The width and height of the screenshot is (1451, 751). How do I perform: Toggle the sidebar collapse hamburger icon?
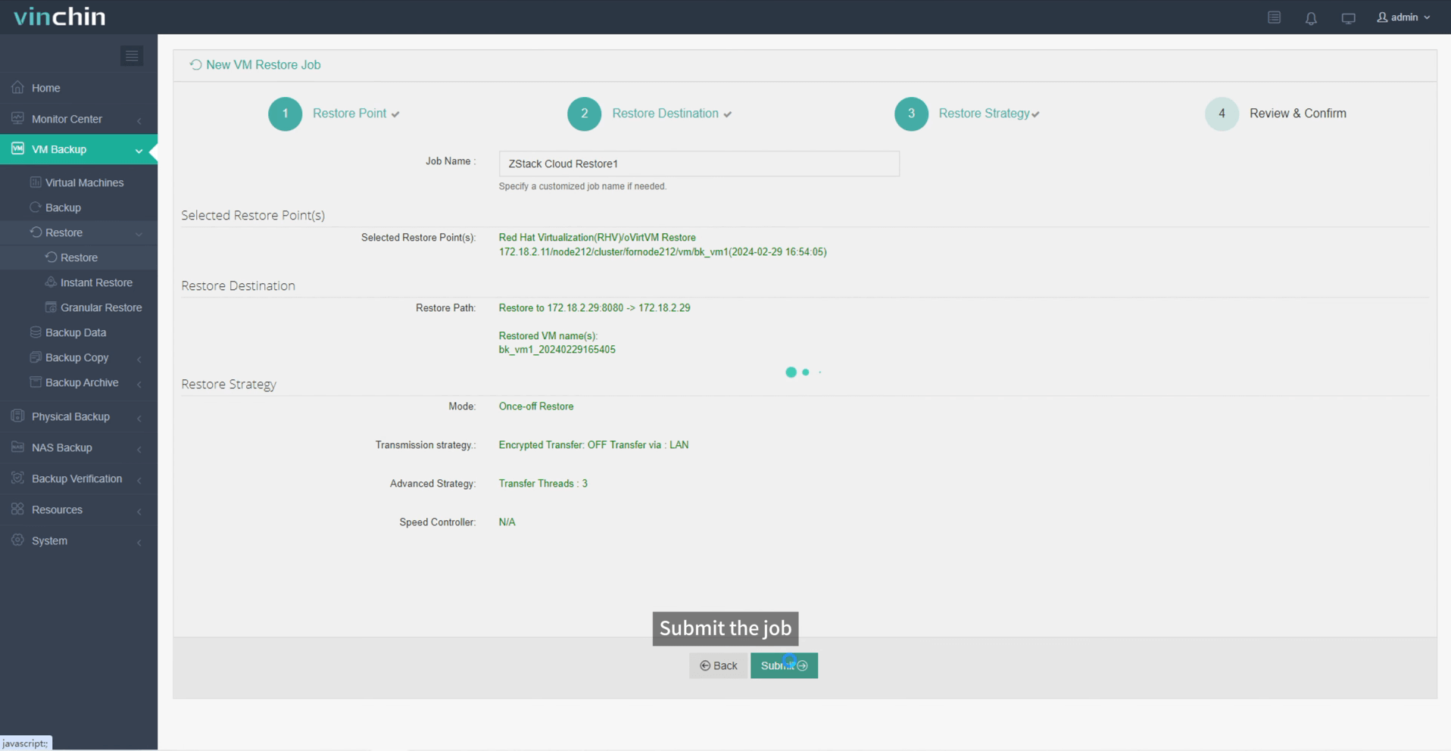point(132,56)
